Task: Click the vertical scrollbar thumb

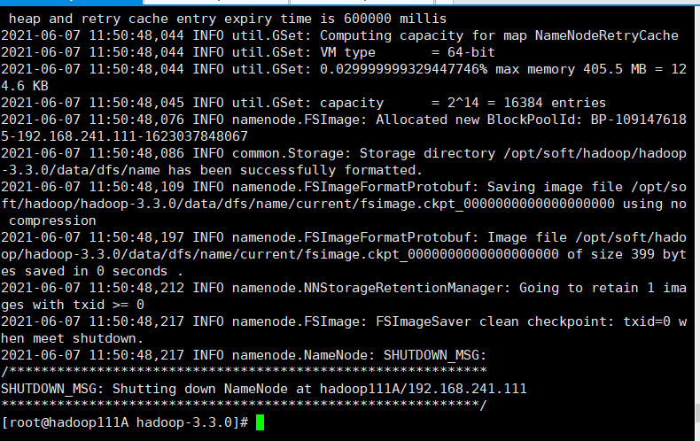Action: click(697, 413)
